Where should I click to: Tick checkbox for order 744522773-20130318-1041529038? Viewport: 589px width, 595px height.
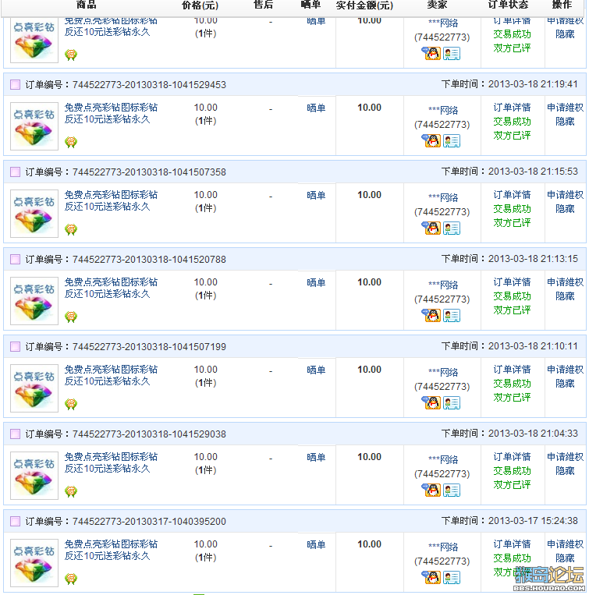pyautogui.click(x=15, y=434)
